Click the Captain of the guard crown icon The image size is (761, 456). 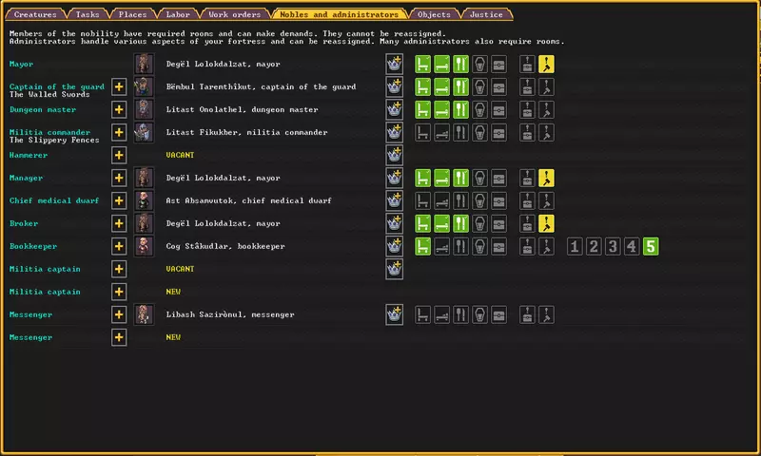click(394, 86)
